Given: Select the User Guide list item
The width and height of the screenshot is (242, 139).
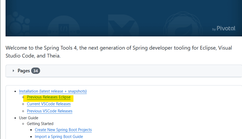Looking at the screenshot, I should [x=29, y=118].
